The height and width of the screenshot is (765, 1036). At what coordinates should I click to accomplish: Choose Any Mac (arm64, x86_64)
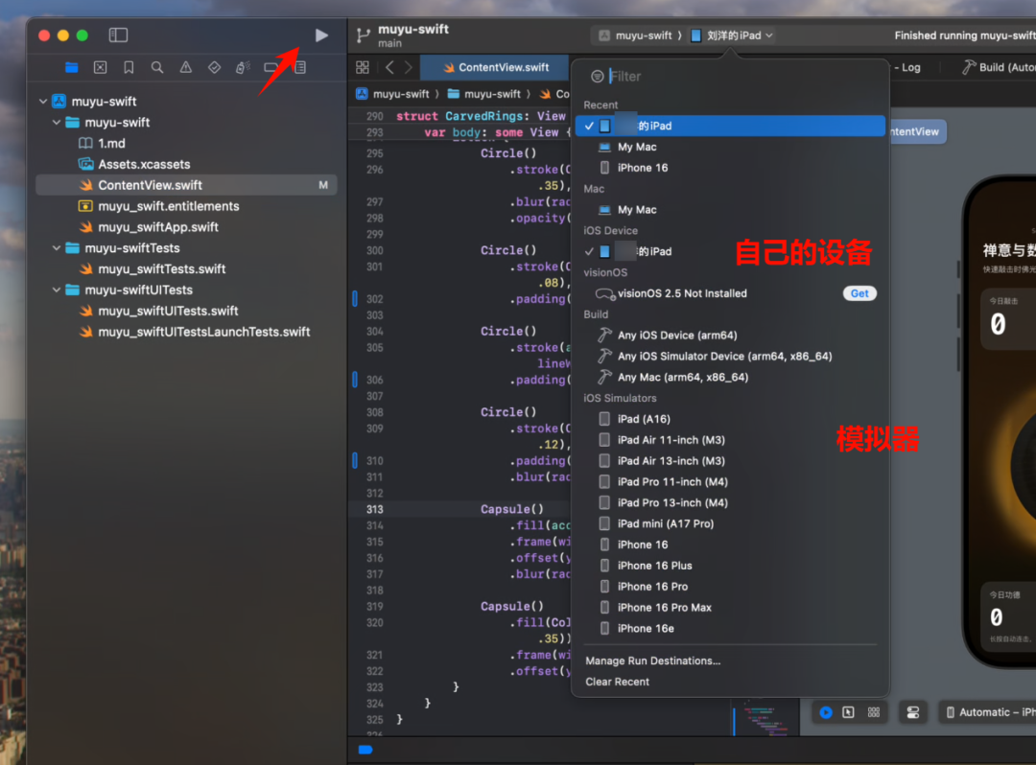[x=730, y=378]
